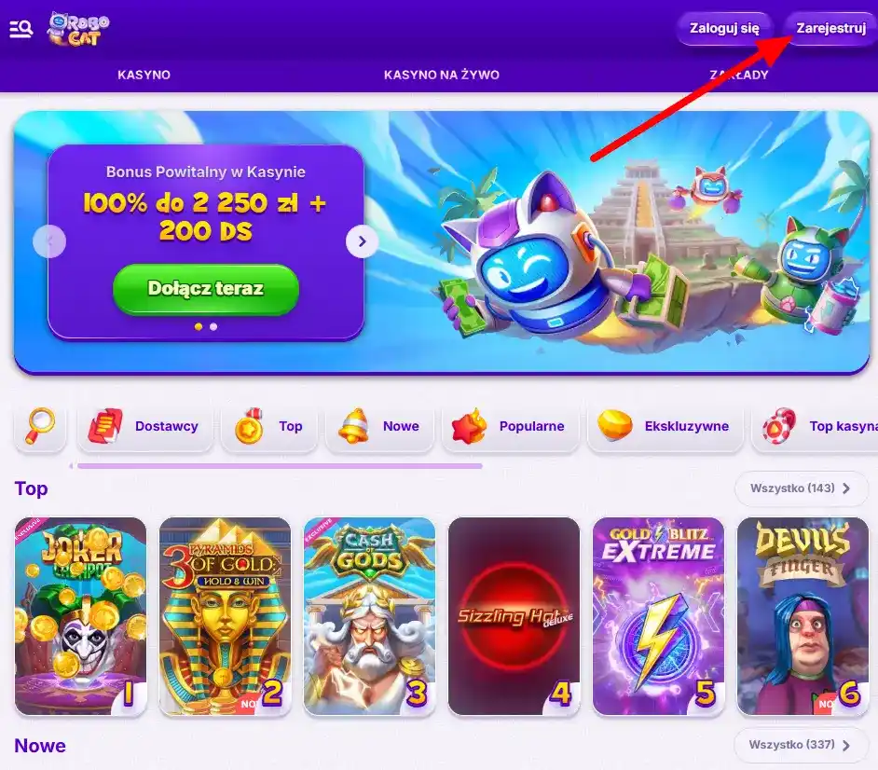The image size is (878, 770).
Task: Choose the Popularne star category
Action: pos(510,427)
